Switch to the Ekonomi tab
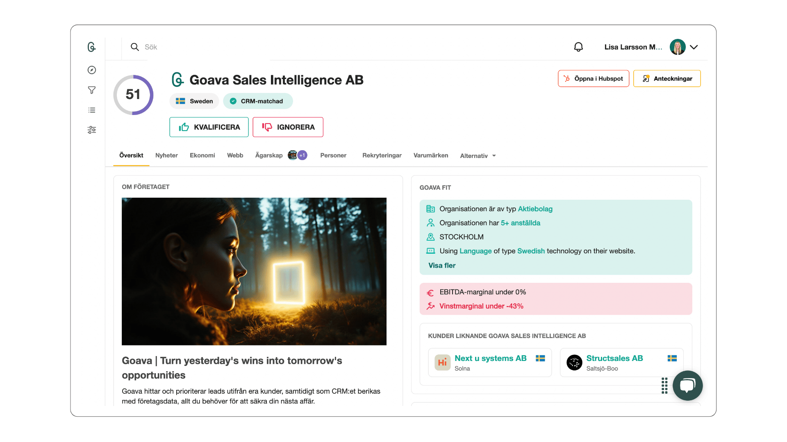Image resolution: width=787 pixels, height=442 pixels. [x=202, y=156]
